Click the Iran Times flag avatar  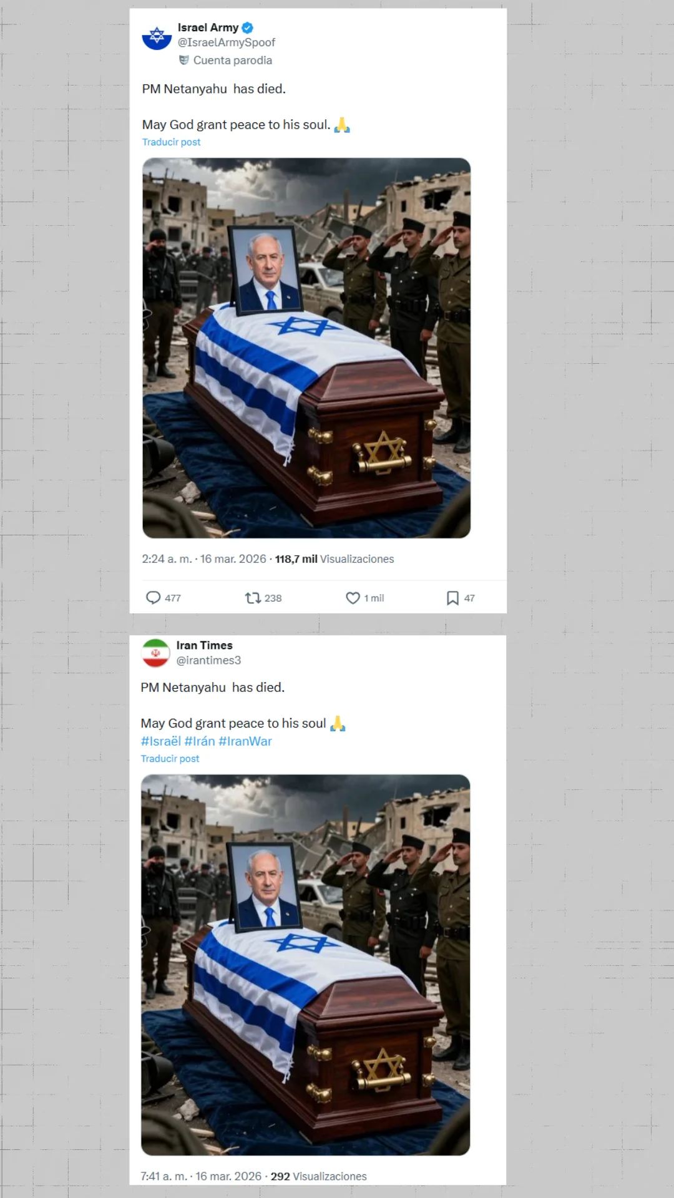coord(156,653)
